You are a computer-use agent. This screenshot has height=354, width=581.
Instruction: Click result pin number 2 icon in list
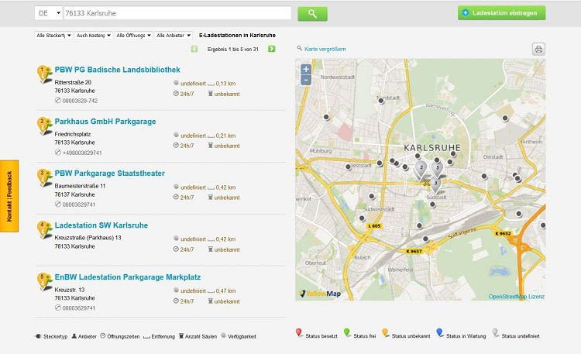pos(44,125)
